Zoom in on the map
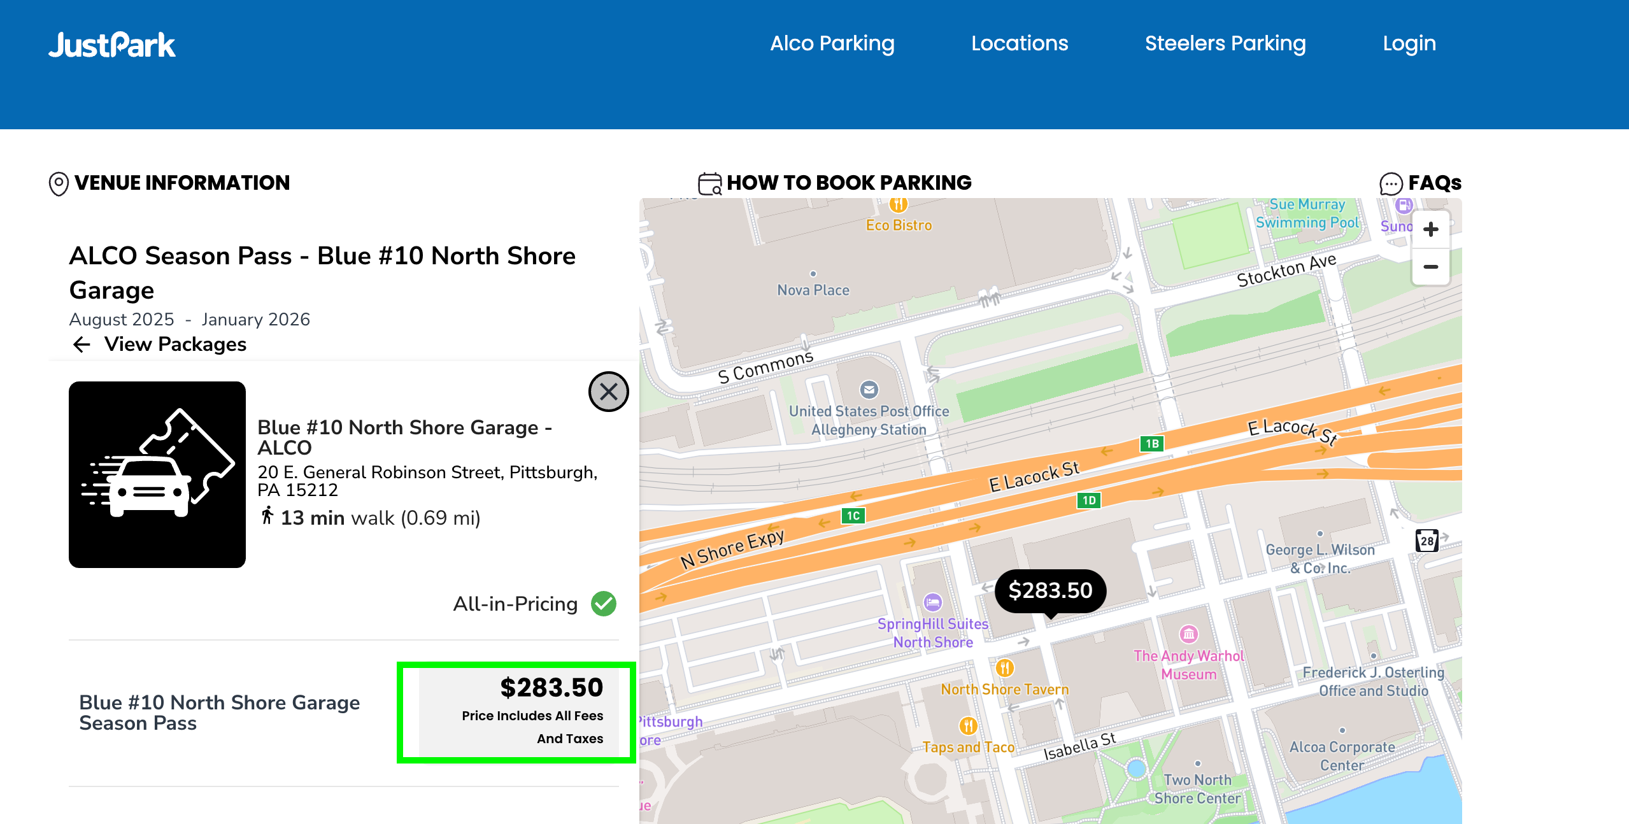This screenshot has width=1629, height=824. pyautogui.click(x=1430, y=229)
